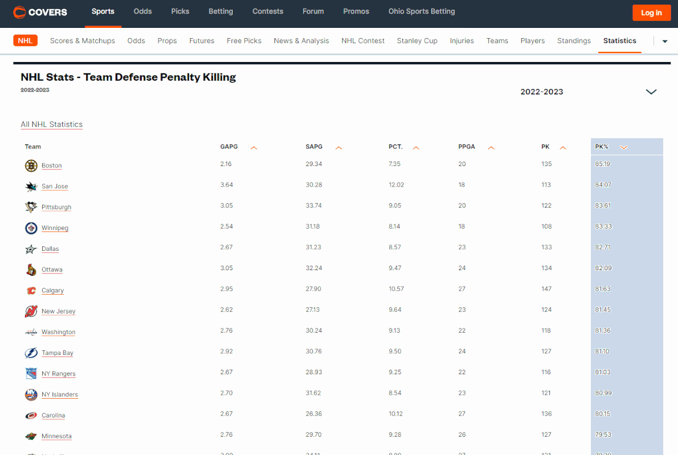Open the NY Islanders team link

click(x=60, y=395)
